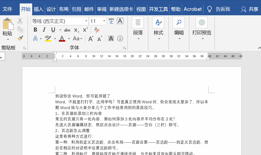
Task: Select the Format Painter (格式刷) tool
Action: [x=20, y=38]
